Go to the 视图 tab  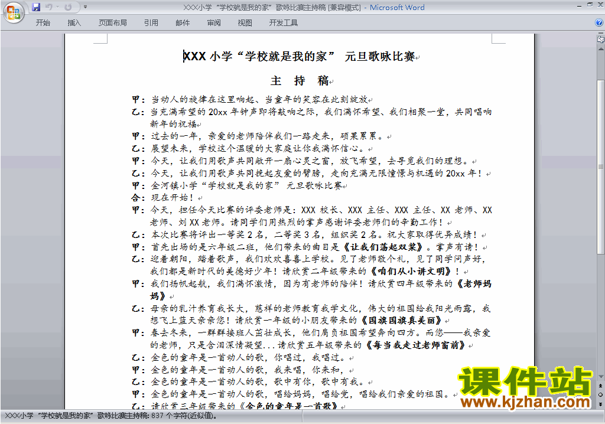245,23
